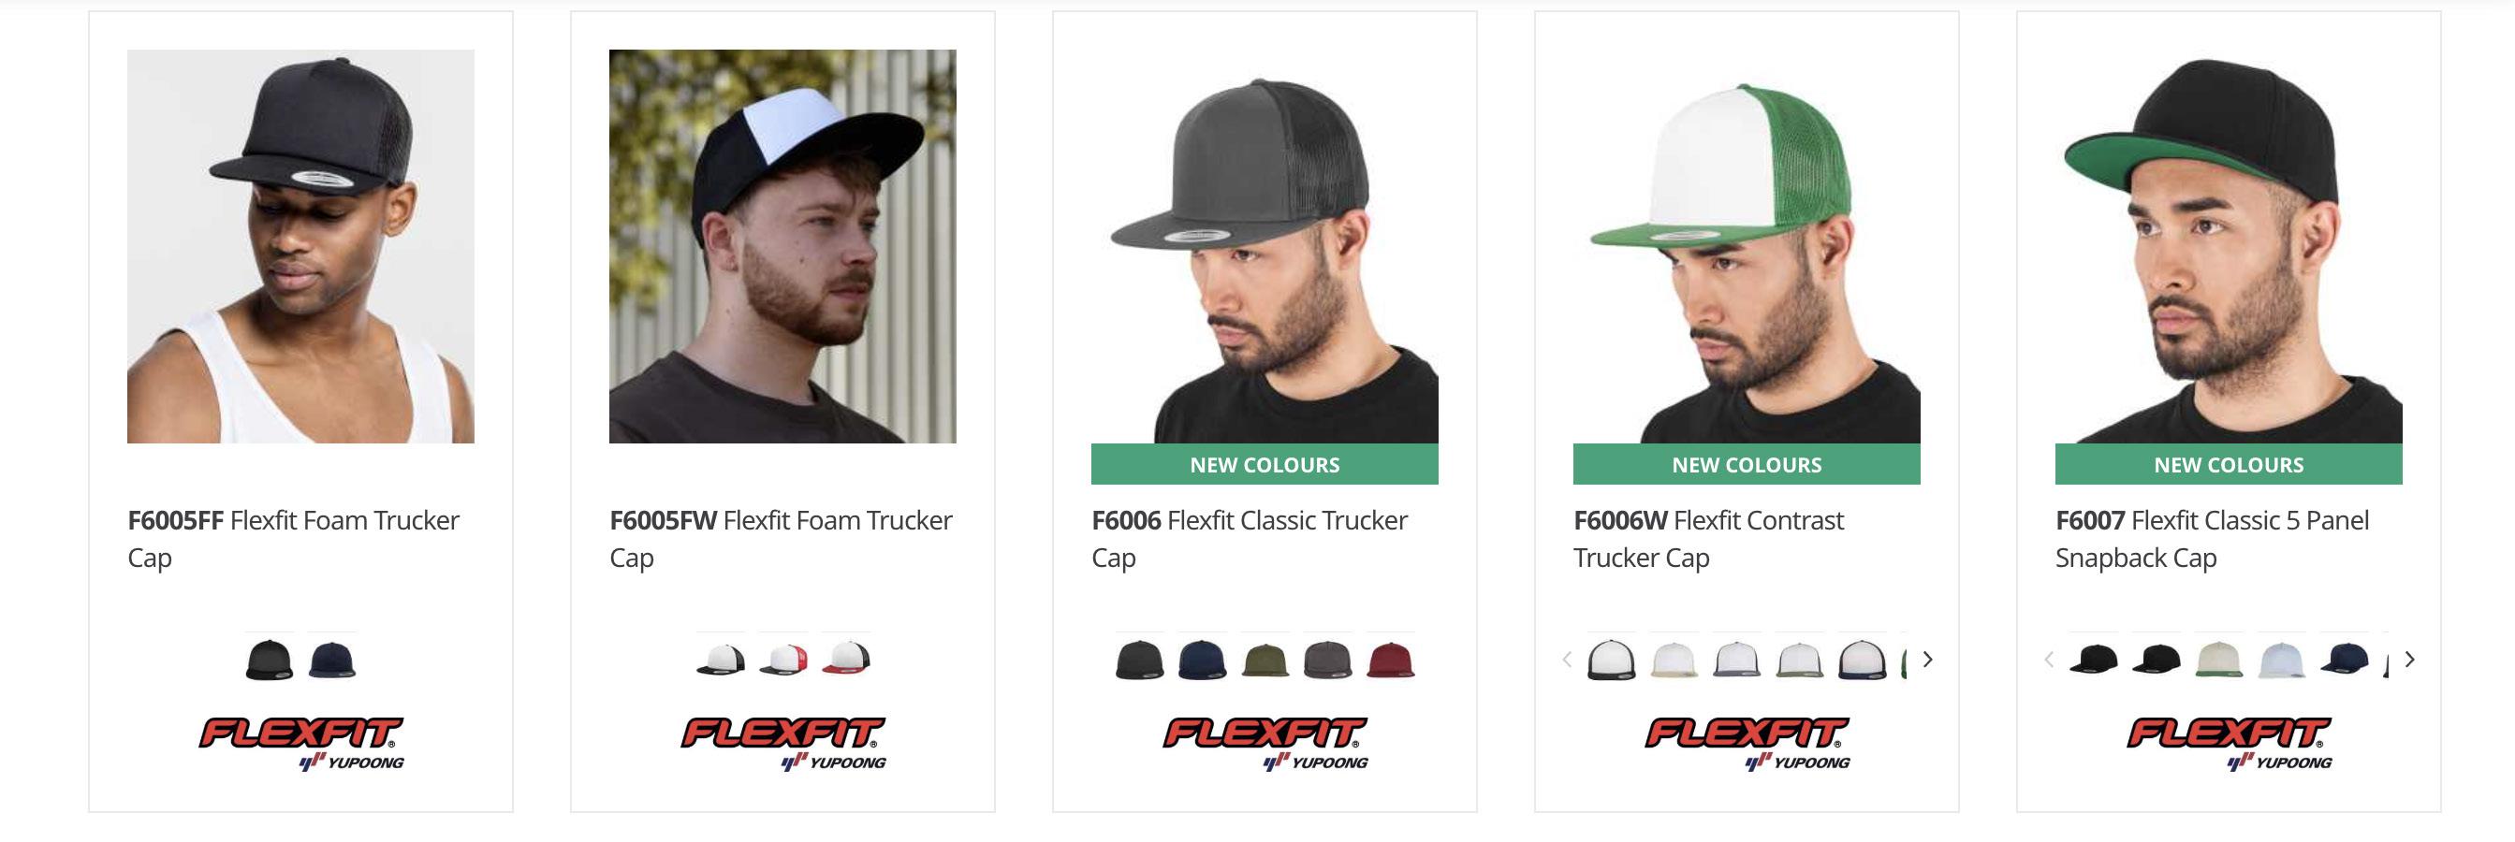Click the F6005FW product photo

(x=783, y=246)
